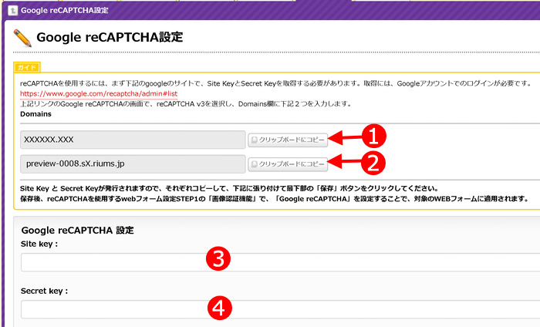Click the Domains heading text
Viewport: 540px width, 327px height.
click(x=35, y=114)
